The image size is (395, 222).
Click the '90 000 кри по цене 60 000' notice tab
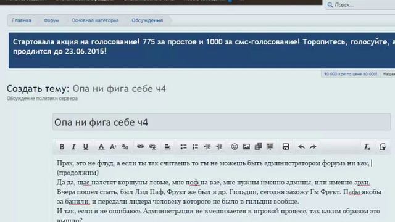tap(351, 74)
